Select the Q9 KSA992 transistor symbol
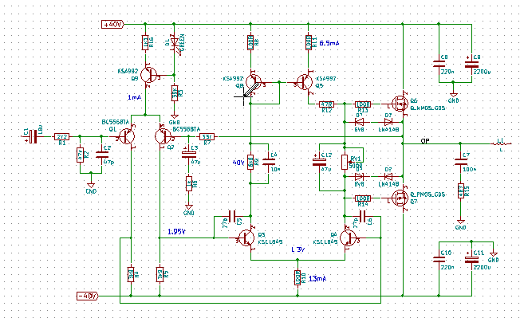Screen dimensions: 524x318 coord(149,75)
